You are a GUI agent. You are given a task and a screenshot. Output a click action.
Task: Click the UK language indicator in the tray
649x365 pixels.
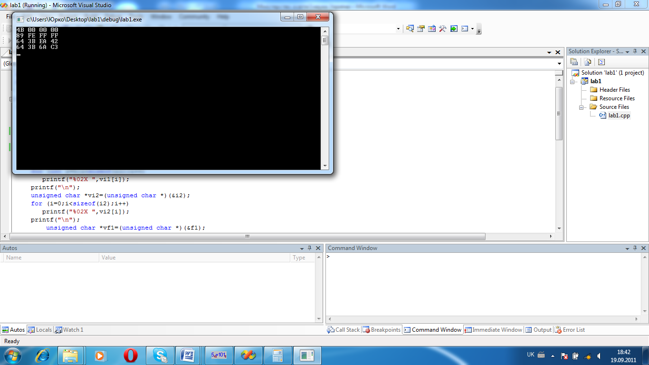531,355
